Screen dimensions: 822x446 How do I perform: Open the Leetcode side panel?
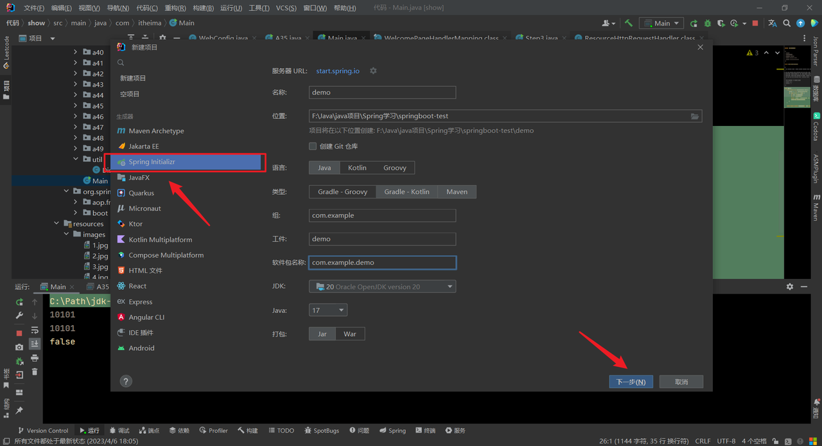tap(6, 53)
